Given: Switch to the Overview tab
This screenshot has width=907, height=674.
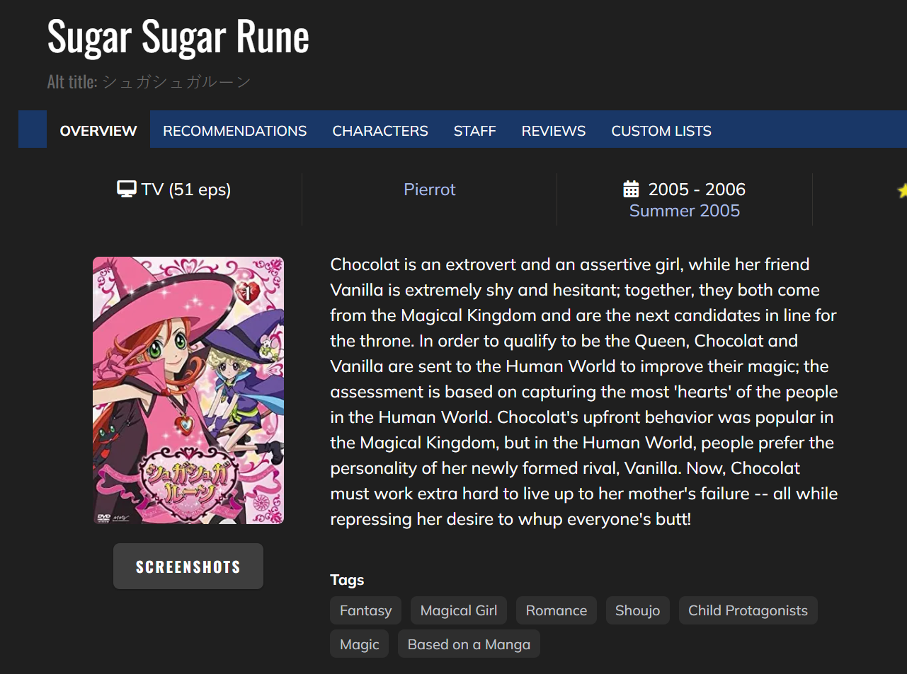Looking at the screenshot, I should [98, 131].
